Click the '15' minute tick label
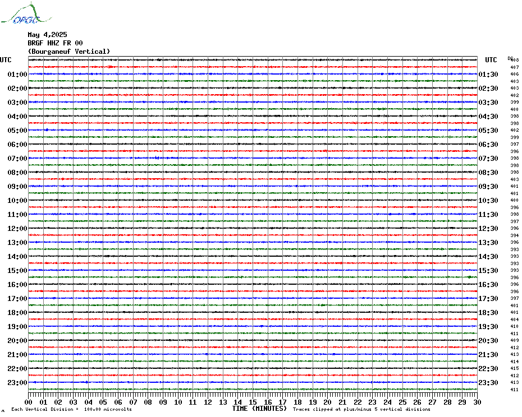 pyautogui.click(x=253, y=402)
